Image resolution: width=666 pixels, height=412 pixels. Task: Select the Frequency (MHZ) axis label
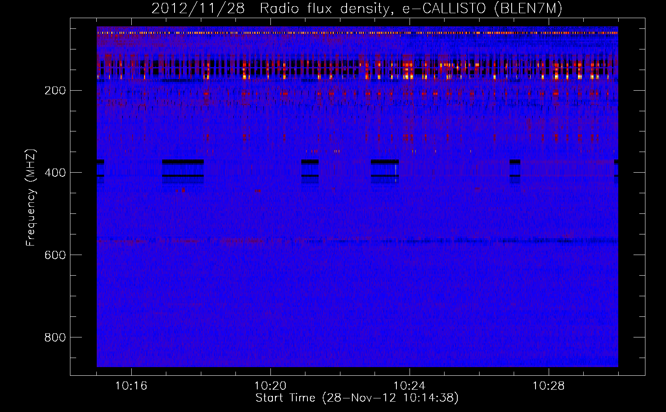click(x=31, y=198)
